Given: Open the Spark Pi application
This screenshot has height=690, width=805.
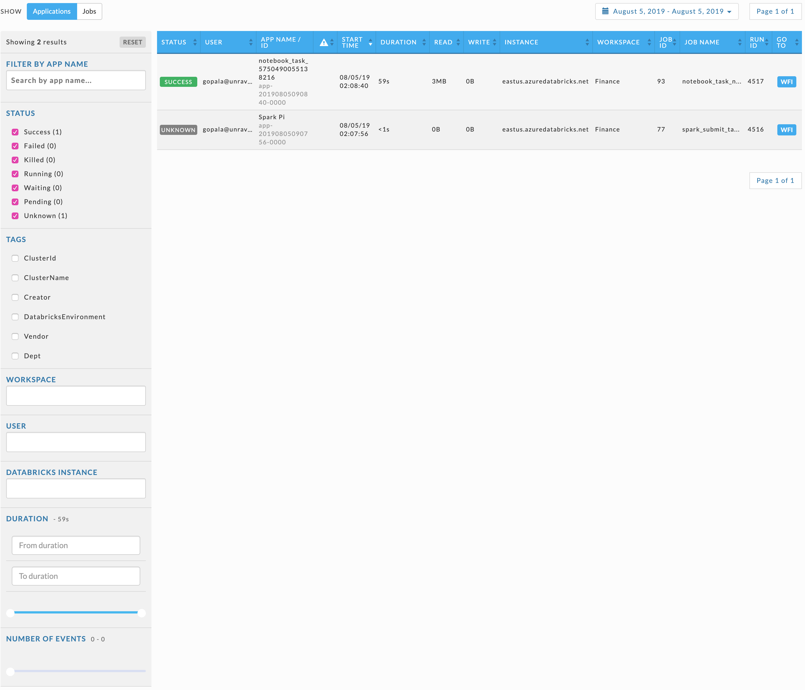Looking at the screenshot, I should click(x=272, y=117).
